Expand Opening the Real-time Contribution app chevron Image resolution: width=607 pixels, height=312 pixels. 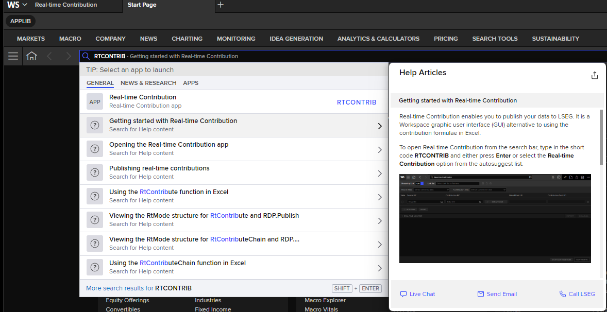[x=380, y=150]
